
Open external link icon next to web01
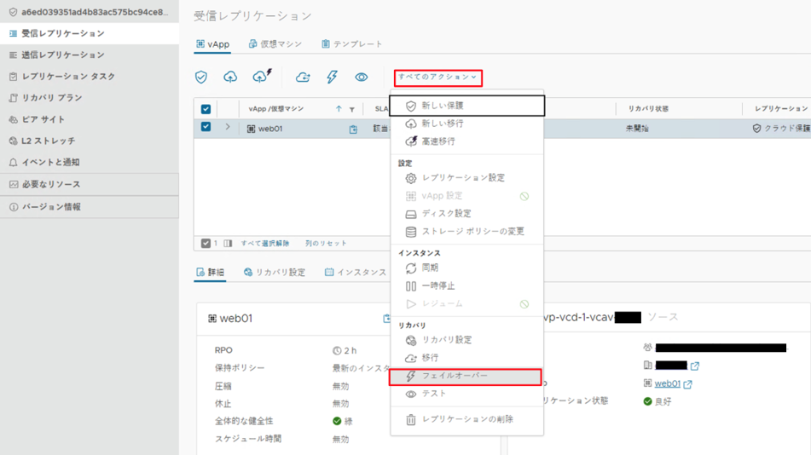click(x=688, y=384)
